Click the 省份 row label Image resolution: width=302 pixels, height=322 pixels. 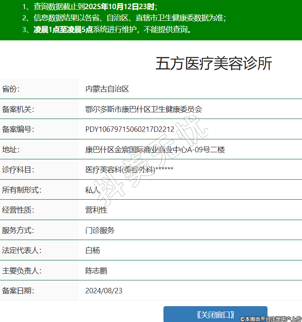click(11, 89)
